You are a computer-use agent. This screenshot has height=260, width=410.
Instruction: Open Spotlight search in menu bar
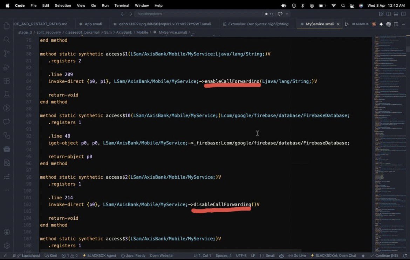[x=343, y=6]
